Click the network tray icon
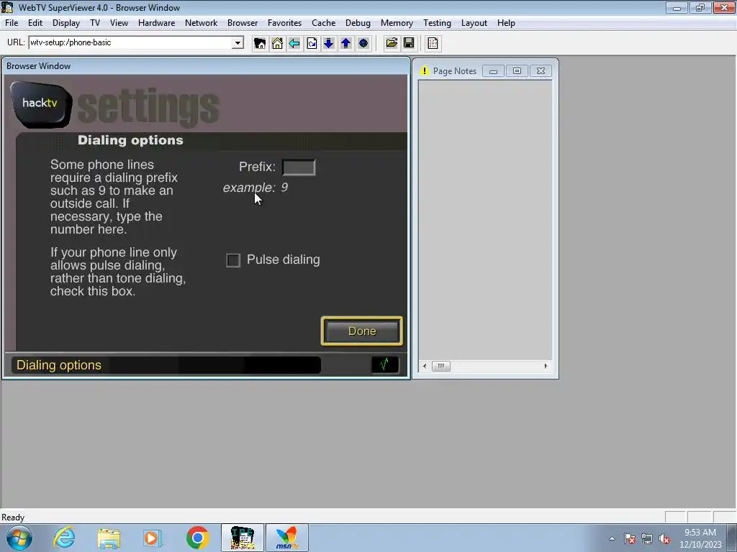This screenshot has height=552, width=737. click(647, 538)
